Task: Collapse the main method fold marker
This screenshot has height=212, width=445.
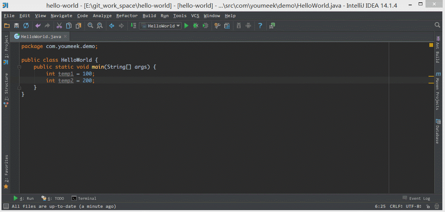Action: (x=19, y=67)
